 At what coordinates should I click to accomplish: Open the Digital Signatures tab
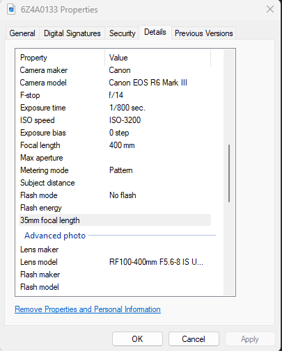click(72, 33)
